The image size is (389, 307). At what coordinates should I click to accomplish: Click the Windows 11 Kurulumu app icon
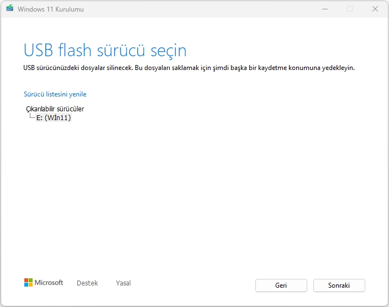(x=10, y=9)
